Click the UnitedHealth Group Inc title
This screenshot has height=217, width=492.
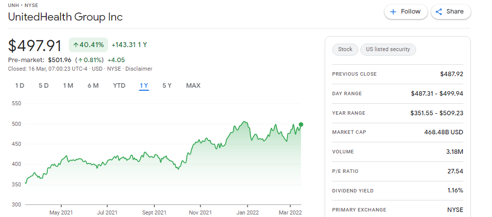(x=65, y=17)
